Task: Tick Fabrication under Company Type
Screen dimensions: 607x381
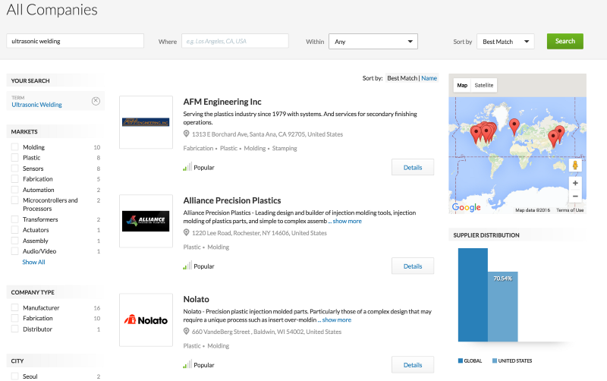Action: [x=14, y=318]
